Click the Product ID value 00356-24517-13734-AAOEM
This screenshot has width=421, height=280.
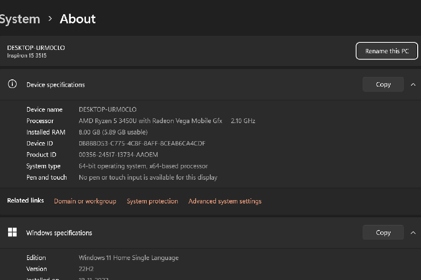[x=118, y=154]
